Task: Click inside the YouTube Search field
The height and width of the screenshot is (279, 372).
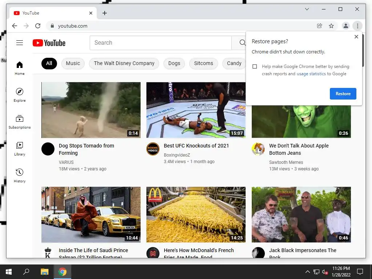Action: point(161,43)
